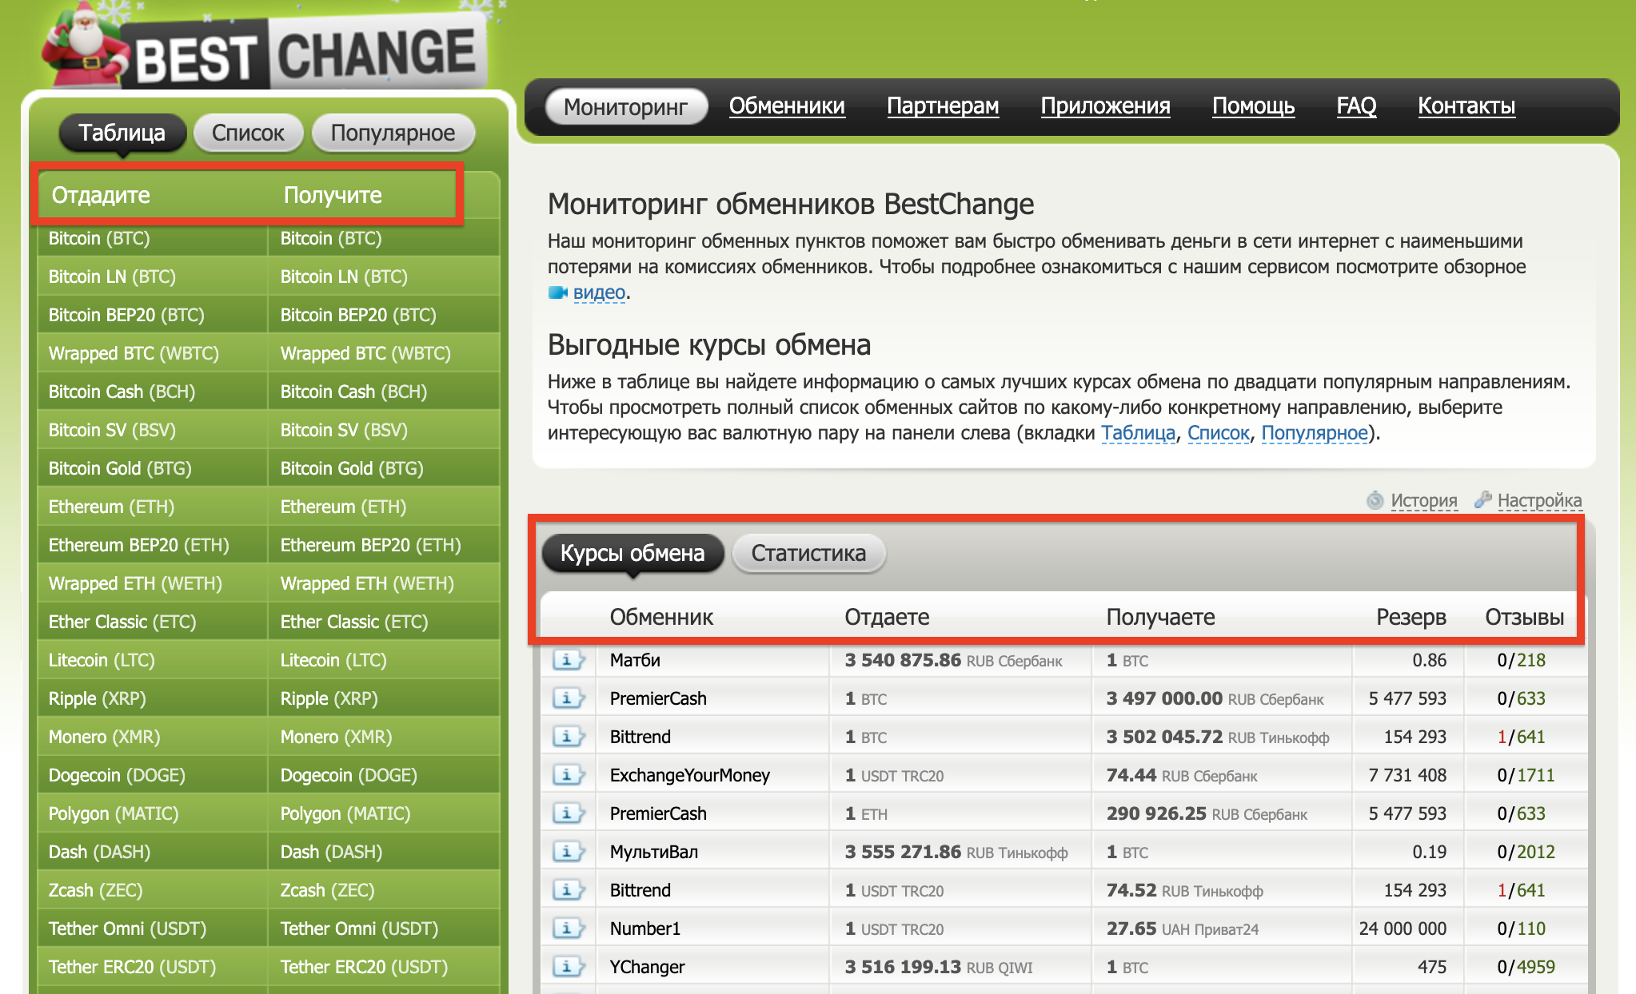Open info icon for ExchangeYourMoney row
Screen dimensions: 1636x994
tap(569, 775)
